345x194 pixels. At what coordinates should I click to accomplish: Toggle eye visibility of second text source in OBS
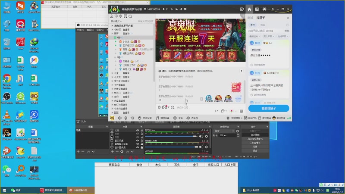[138, 134]
